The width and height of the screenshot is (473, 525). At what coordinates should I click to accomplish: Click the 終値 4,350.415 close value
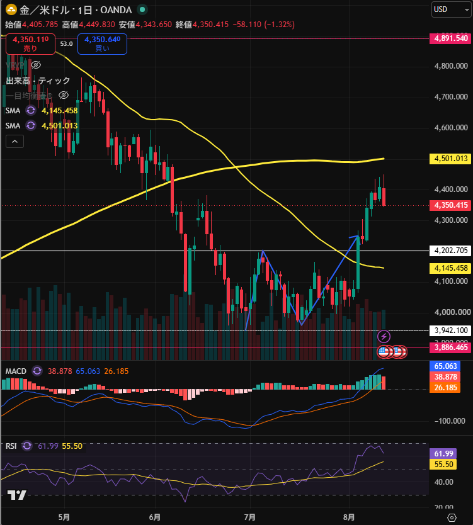pos(202,25)
